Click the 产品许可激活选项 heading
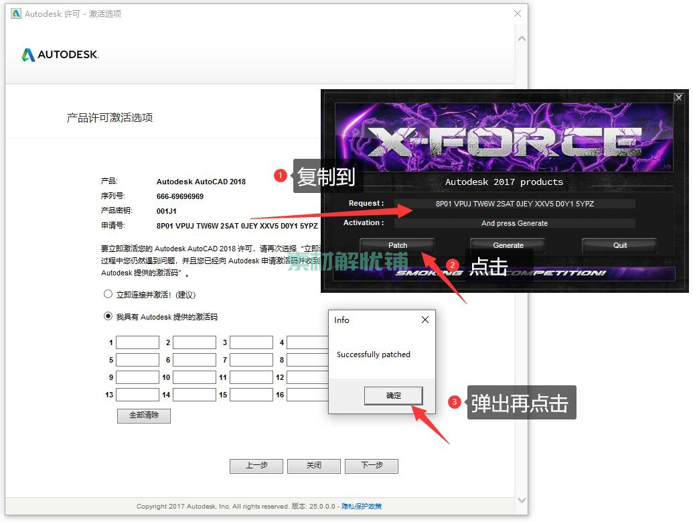This screenshot has width=693, height=522. pyautogui.click(x=110, y=118)
